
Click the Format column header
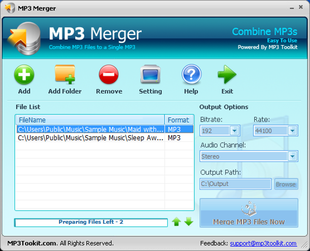click(x=179, y=120)
